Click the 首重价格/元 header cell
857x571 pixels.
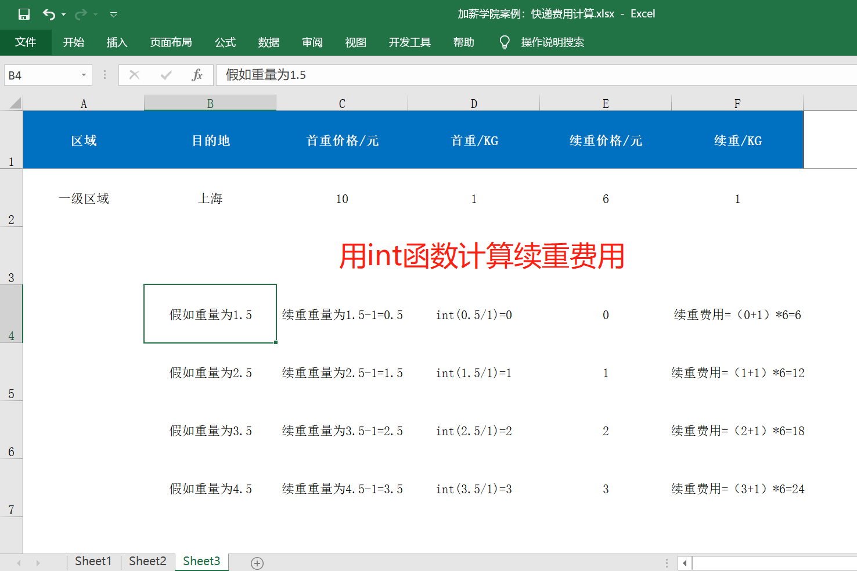pos(342,140)
